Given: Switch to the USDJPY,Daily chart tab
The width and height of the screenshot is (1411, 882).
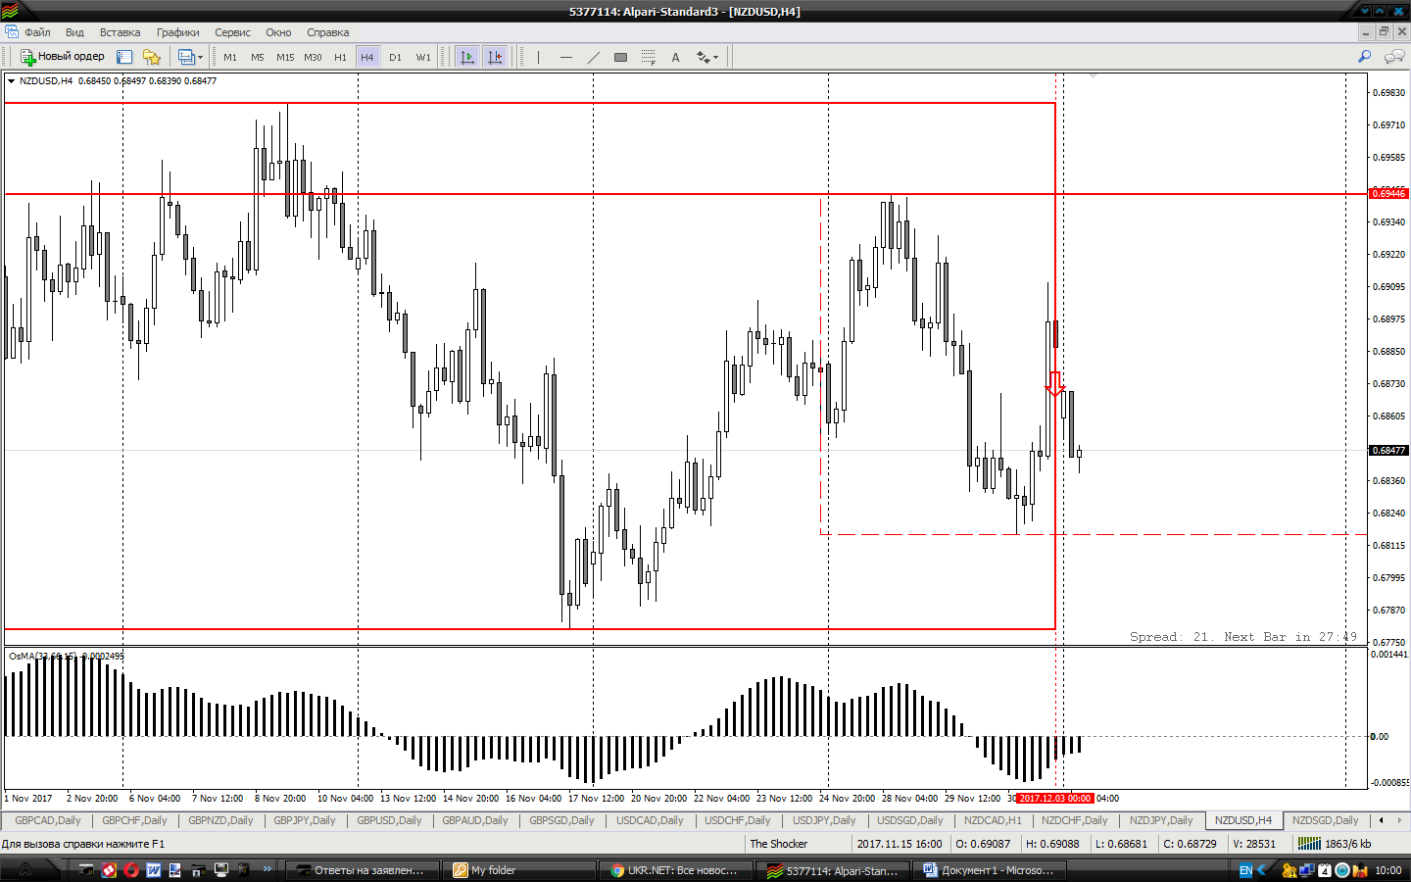Looking at the screenshot, I should point(824,820).
